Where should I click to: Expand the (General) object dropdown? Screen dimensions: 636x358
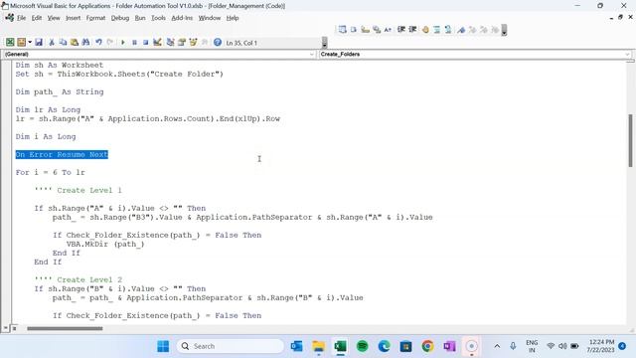pos(311,54)
